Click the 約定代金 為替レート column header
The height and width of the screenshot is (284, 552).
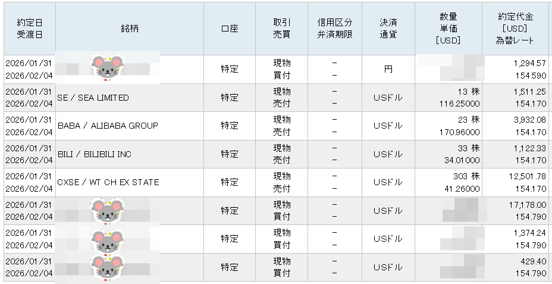(x=515, y=29)
